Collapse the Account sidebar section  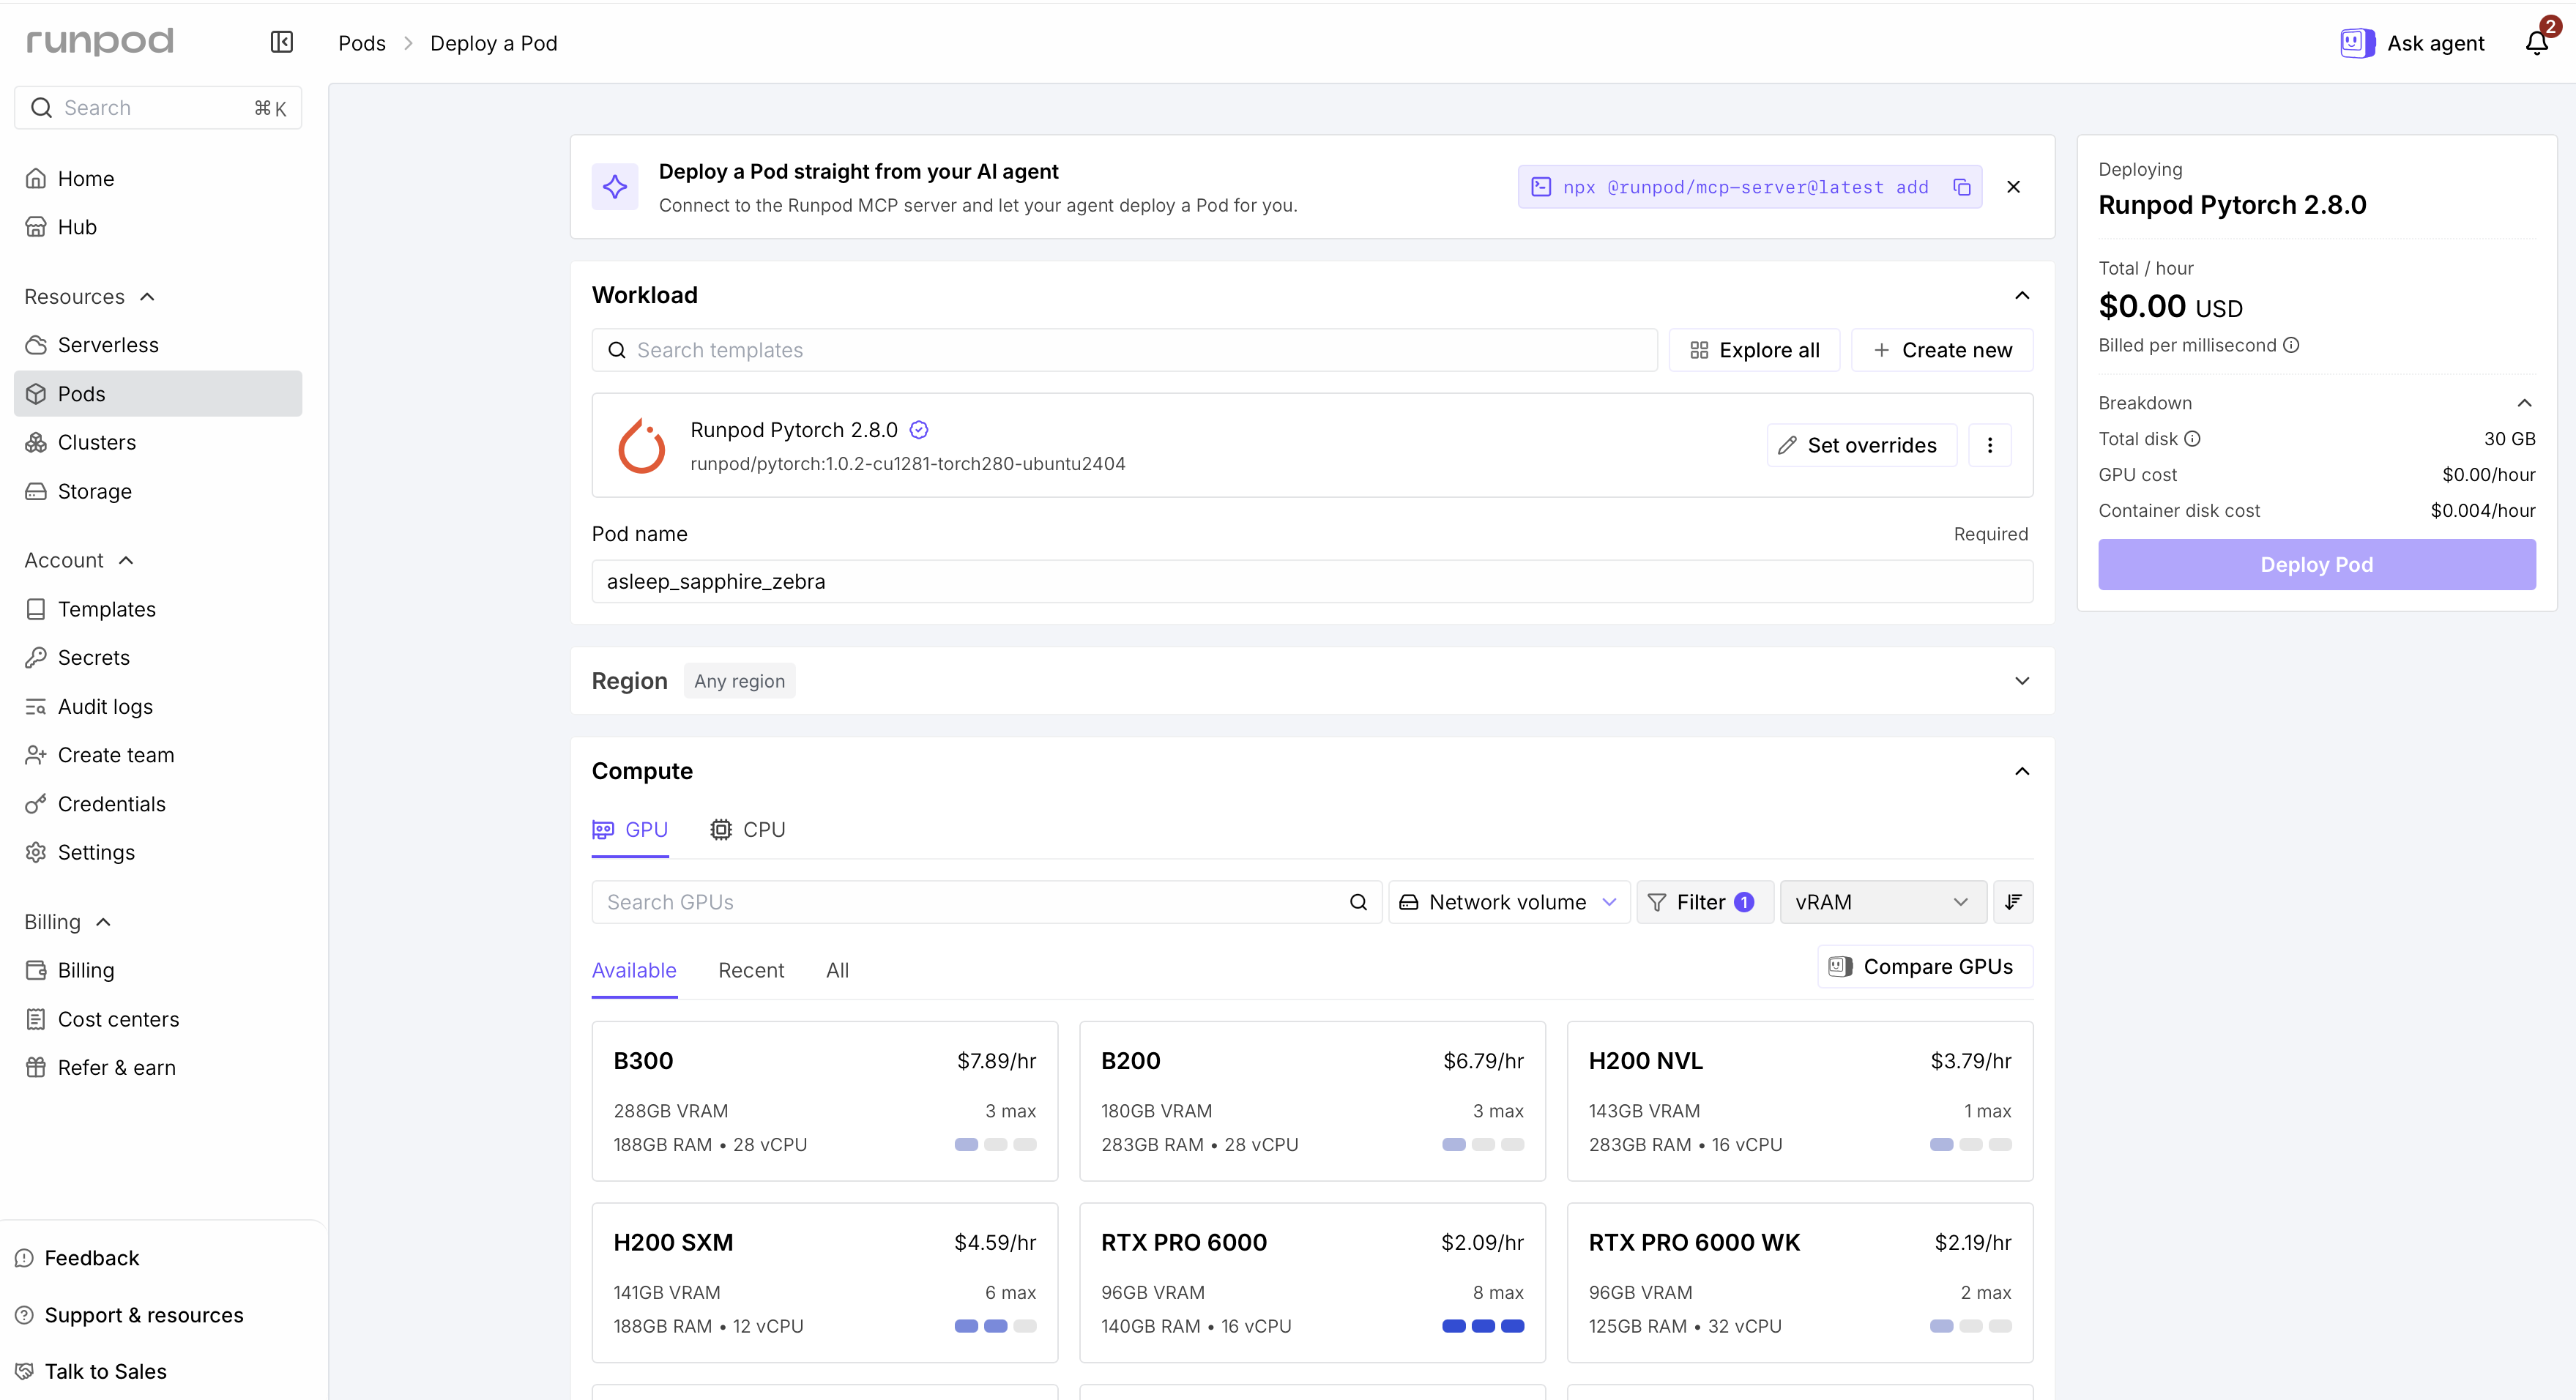(79, 560)
